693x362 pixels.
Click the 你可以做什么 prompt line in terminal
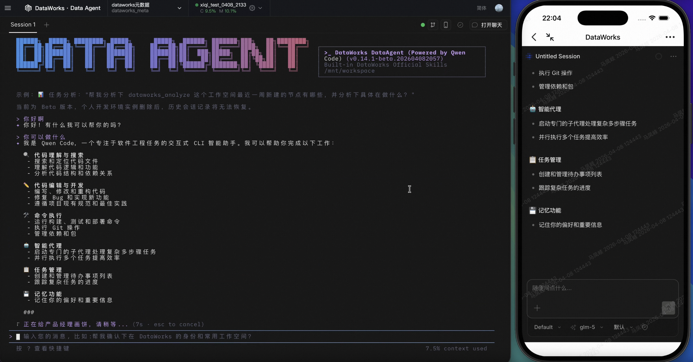pyautogui.click(x=41, y=137)
